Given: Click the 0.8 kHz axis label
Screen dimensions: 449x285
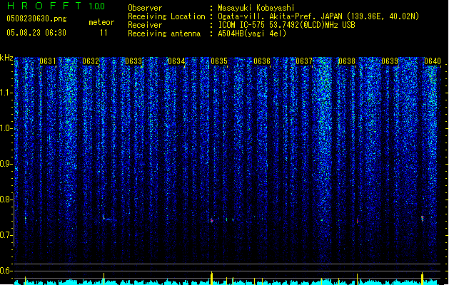Looking at the screenshot, I should coord(6,199).
